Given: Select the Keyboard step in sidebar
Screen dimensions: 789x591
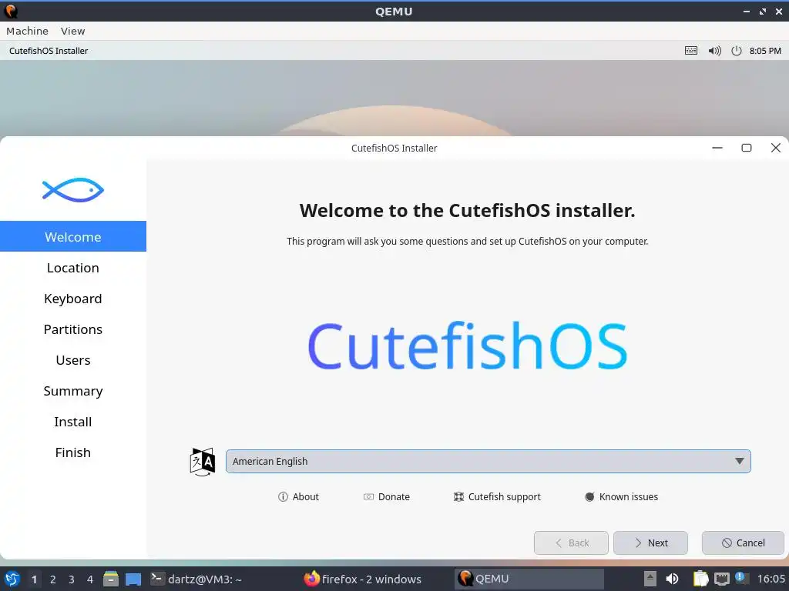Looking at the screenshot, I should [x=73, y=299].
